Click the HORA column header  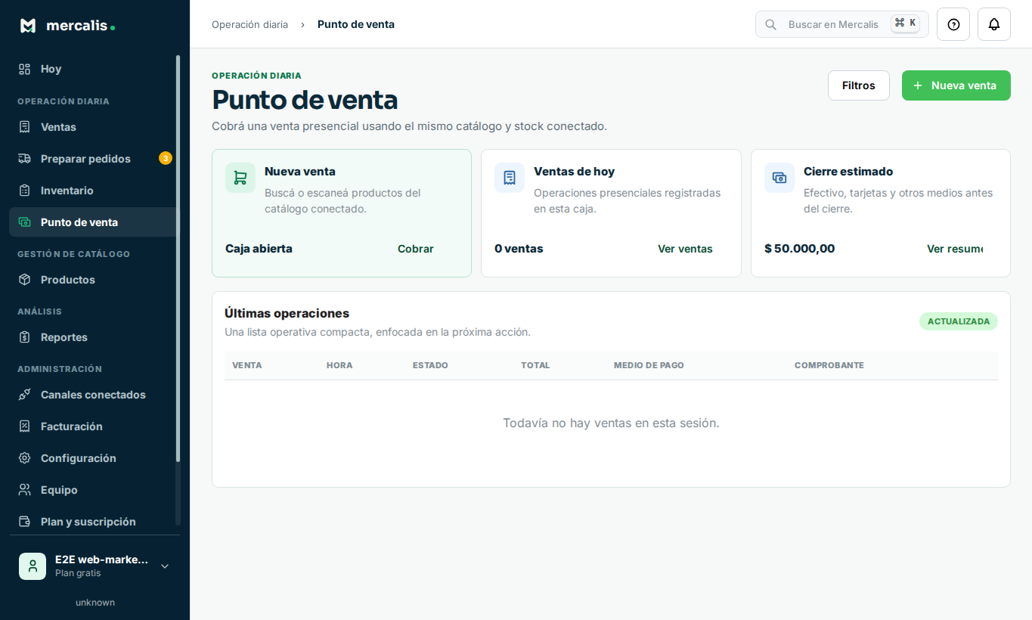point(339,365)
